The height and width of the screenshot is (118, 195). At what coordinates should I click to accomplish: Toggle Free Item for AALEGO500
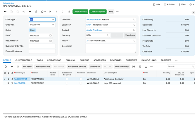point(81,83)
